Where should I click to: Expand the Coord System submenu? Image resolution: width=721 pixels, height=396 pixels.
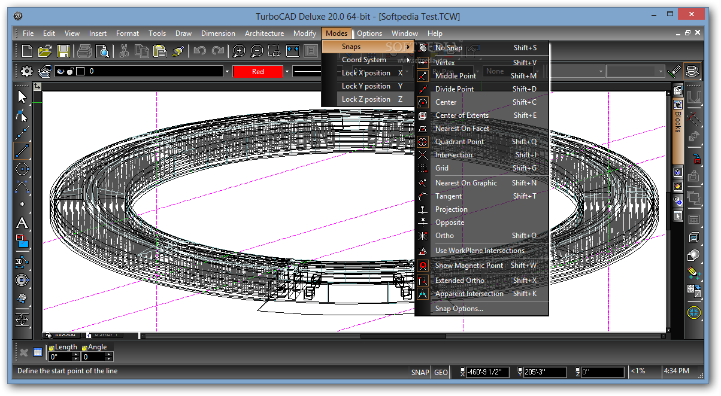click(368, 60)
